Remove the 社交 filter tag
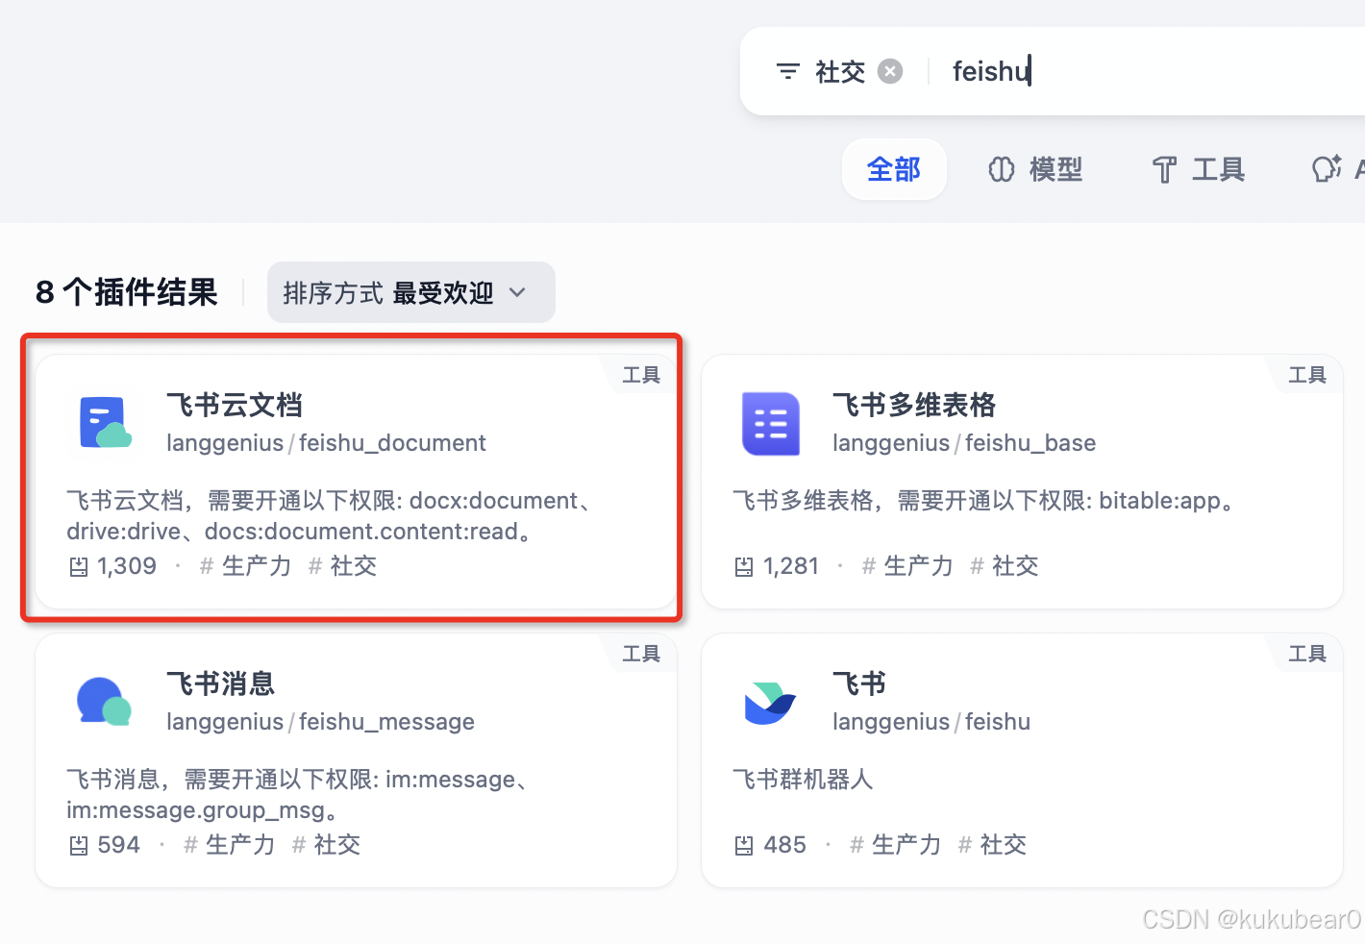 pos(891,72)
